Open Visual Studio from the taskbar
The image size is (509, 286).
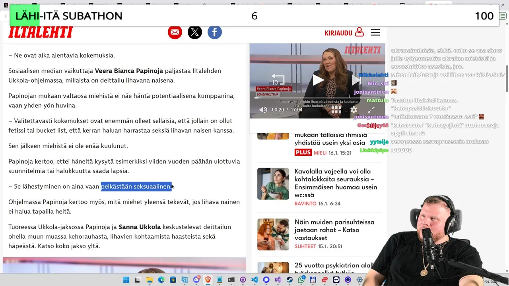coord(278,280)
